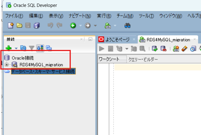The width and height of the screenshot is (201, 135).
Task: Collapse all connections tree nodes
Action: (x=49, y=48)
